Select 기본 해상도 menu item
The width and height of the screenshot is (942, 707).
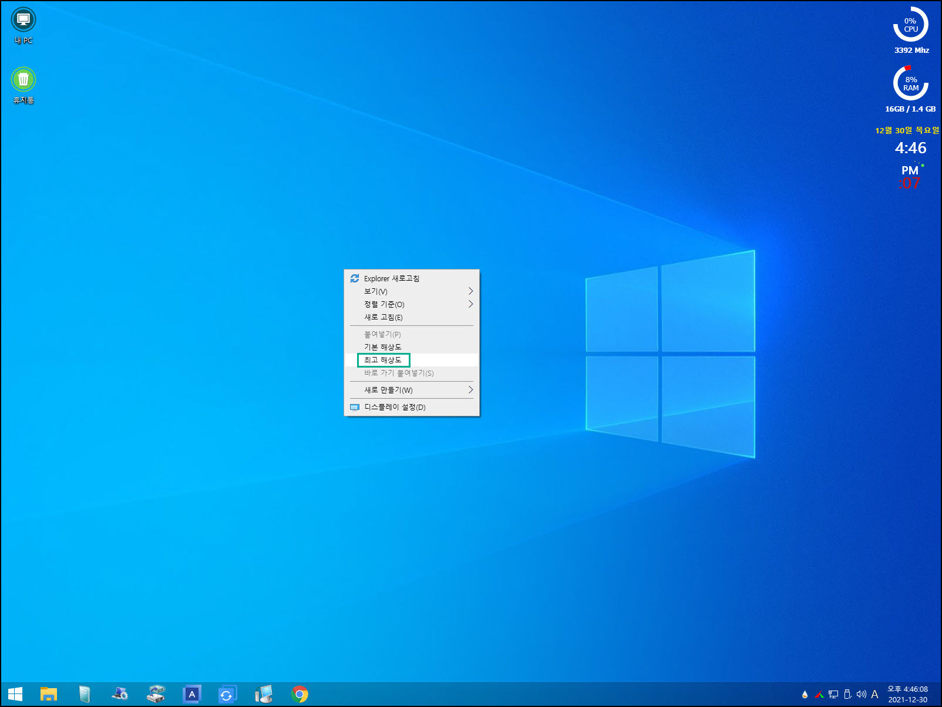click(412, 347)
